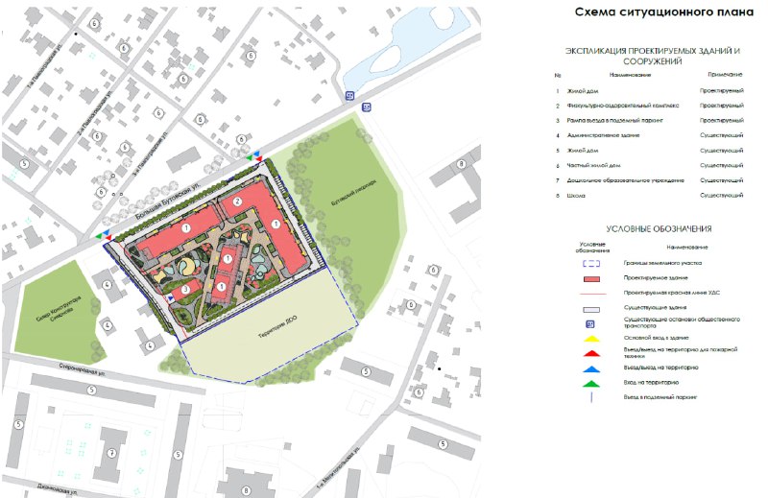The image size is (768, 498).
Task: Click the bus stop marker closest to the pond
Action: click(x=349, y=96)
